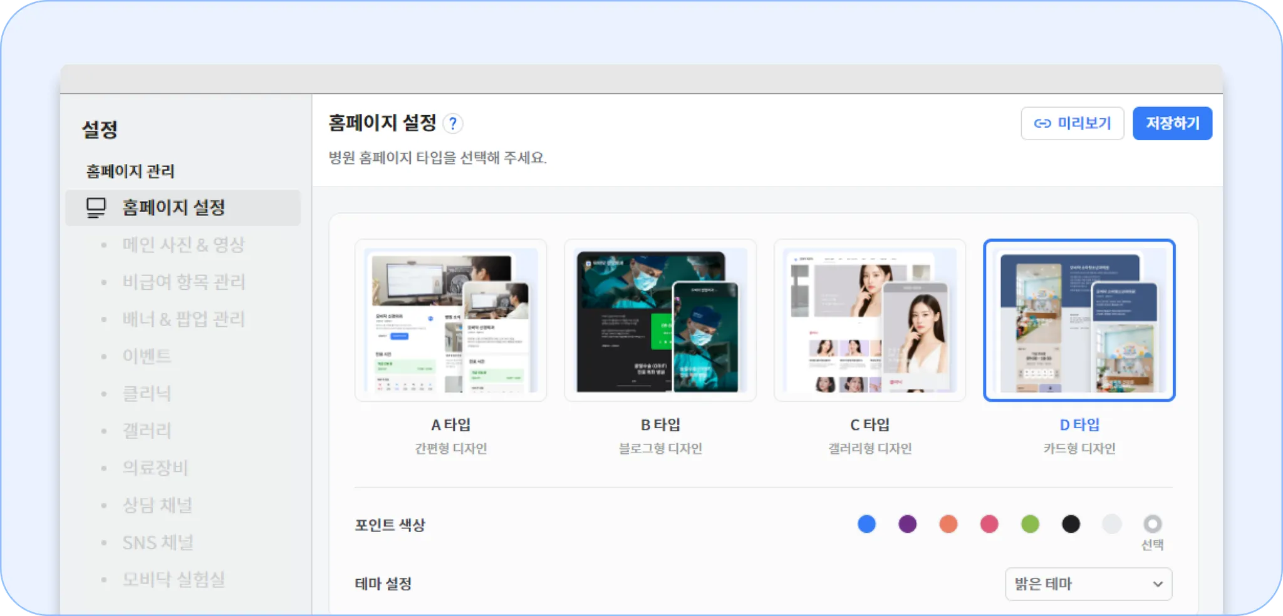Image resolution: width=1283 pixels, height=616 pixels.
Task: Pick the green point color
Action: [x=1030, y=524]
